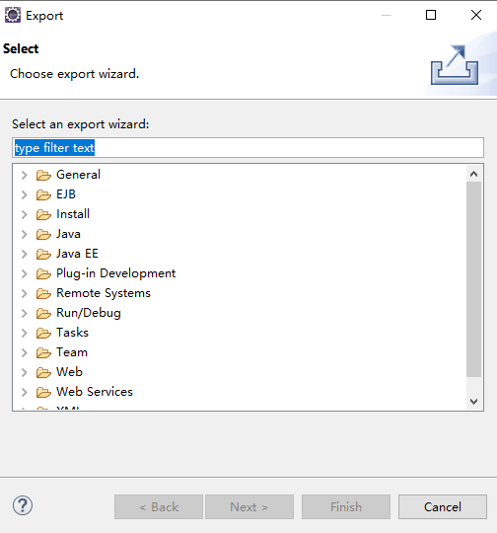Click the Team folder icon
The width and height of the screenshot is (497, 533).
[43, 352]
